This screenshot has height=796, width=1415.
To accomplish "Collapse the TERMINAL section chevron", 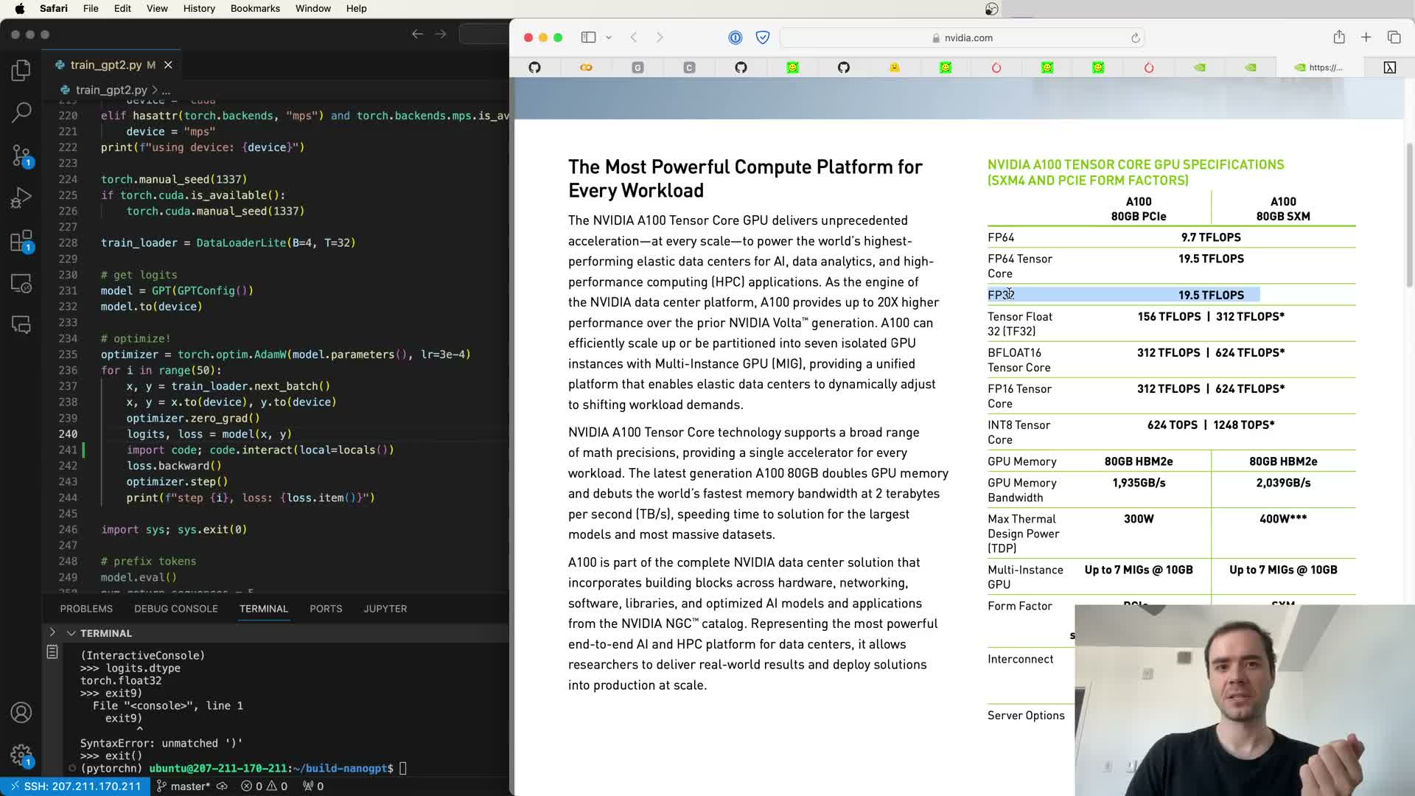I will click(x=71, y=633).
